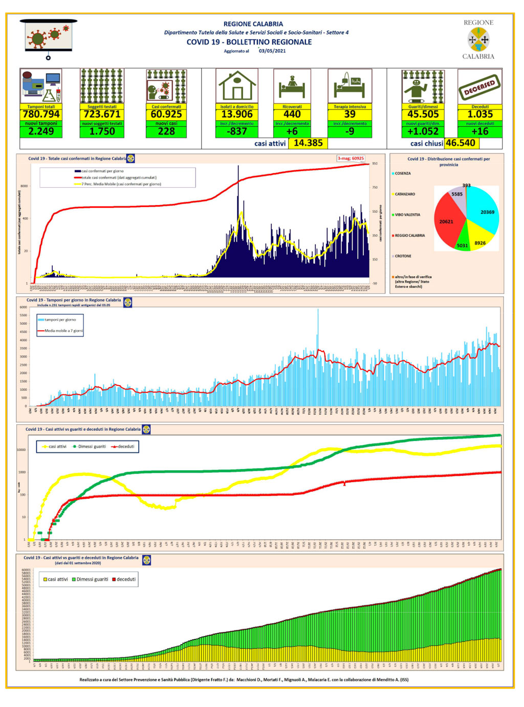This screenshot has width=524, height=707.
Task: Click the casi attivi value 14.385
Action: 308,143
